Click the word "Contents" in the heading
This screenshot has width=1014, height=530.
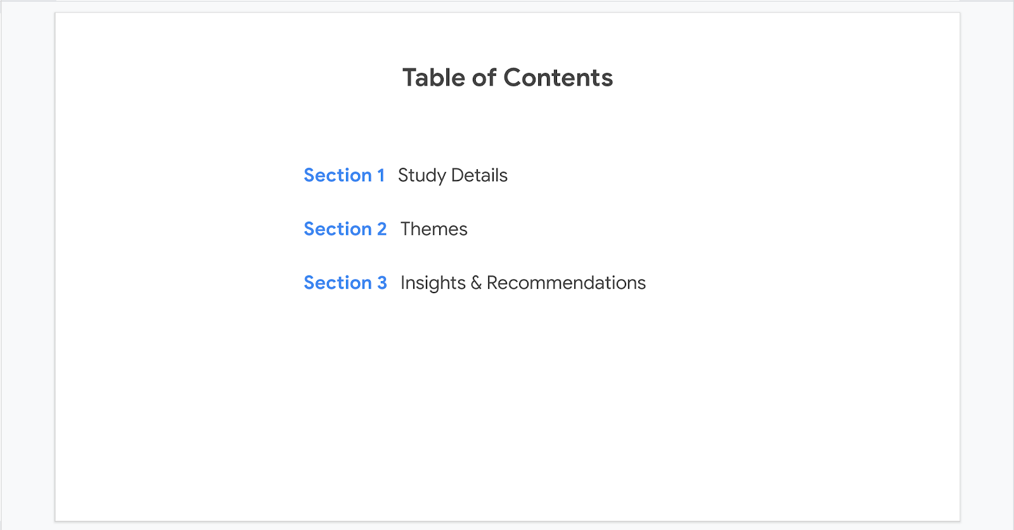(x=558, y=78)
